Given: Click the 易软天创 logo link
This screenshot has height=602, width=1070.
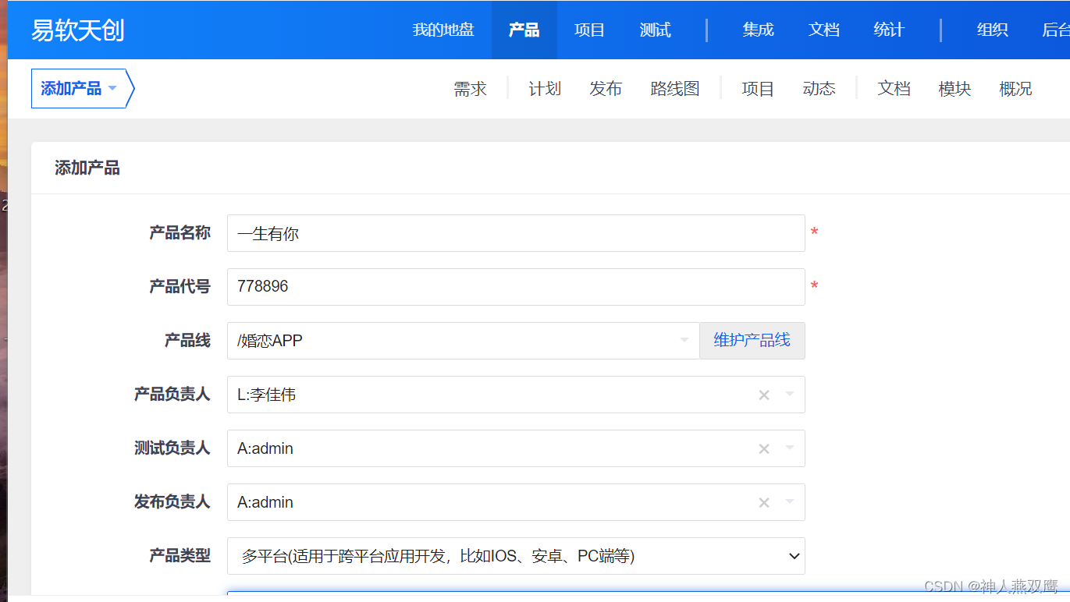Looking at the screenshot, I should pos(77,30).
